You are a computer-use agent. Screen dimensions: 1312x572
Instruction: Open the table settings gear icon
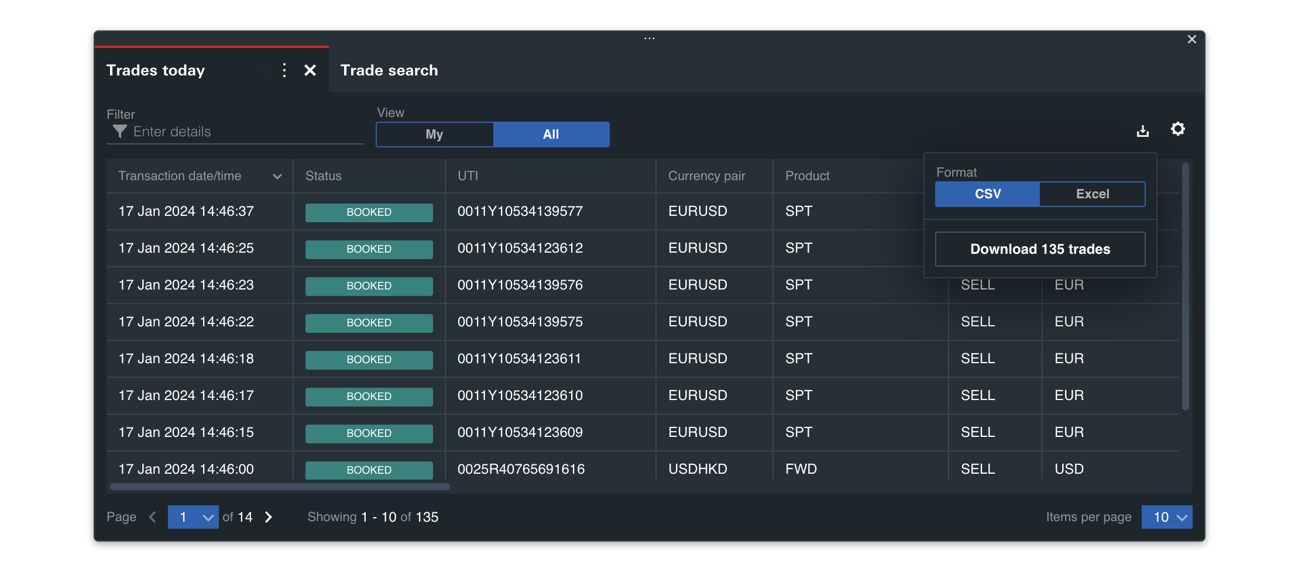(1177, 129)
